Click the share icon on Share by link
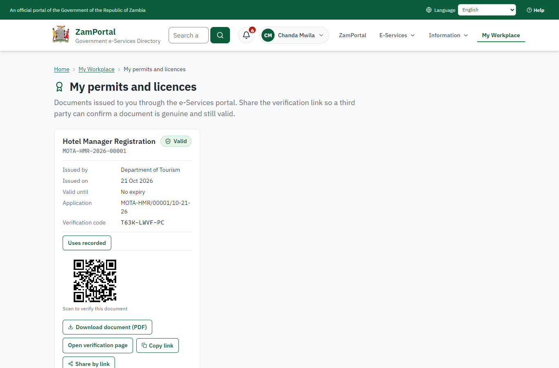 71,364
